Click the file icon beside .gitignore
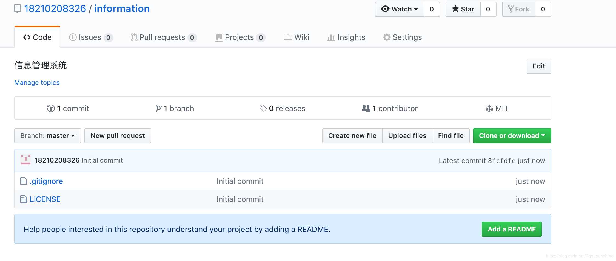616x261 pixels. tap(24, 181)
